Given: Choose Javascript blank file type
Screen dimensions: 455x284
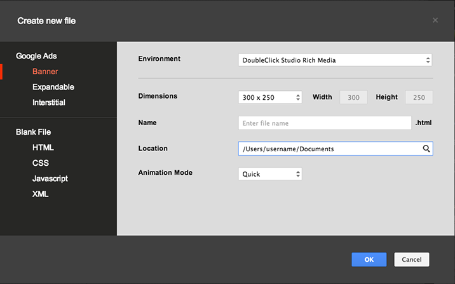Looking at the screenshot, I should (x=50, y=179).
